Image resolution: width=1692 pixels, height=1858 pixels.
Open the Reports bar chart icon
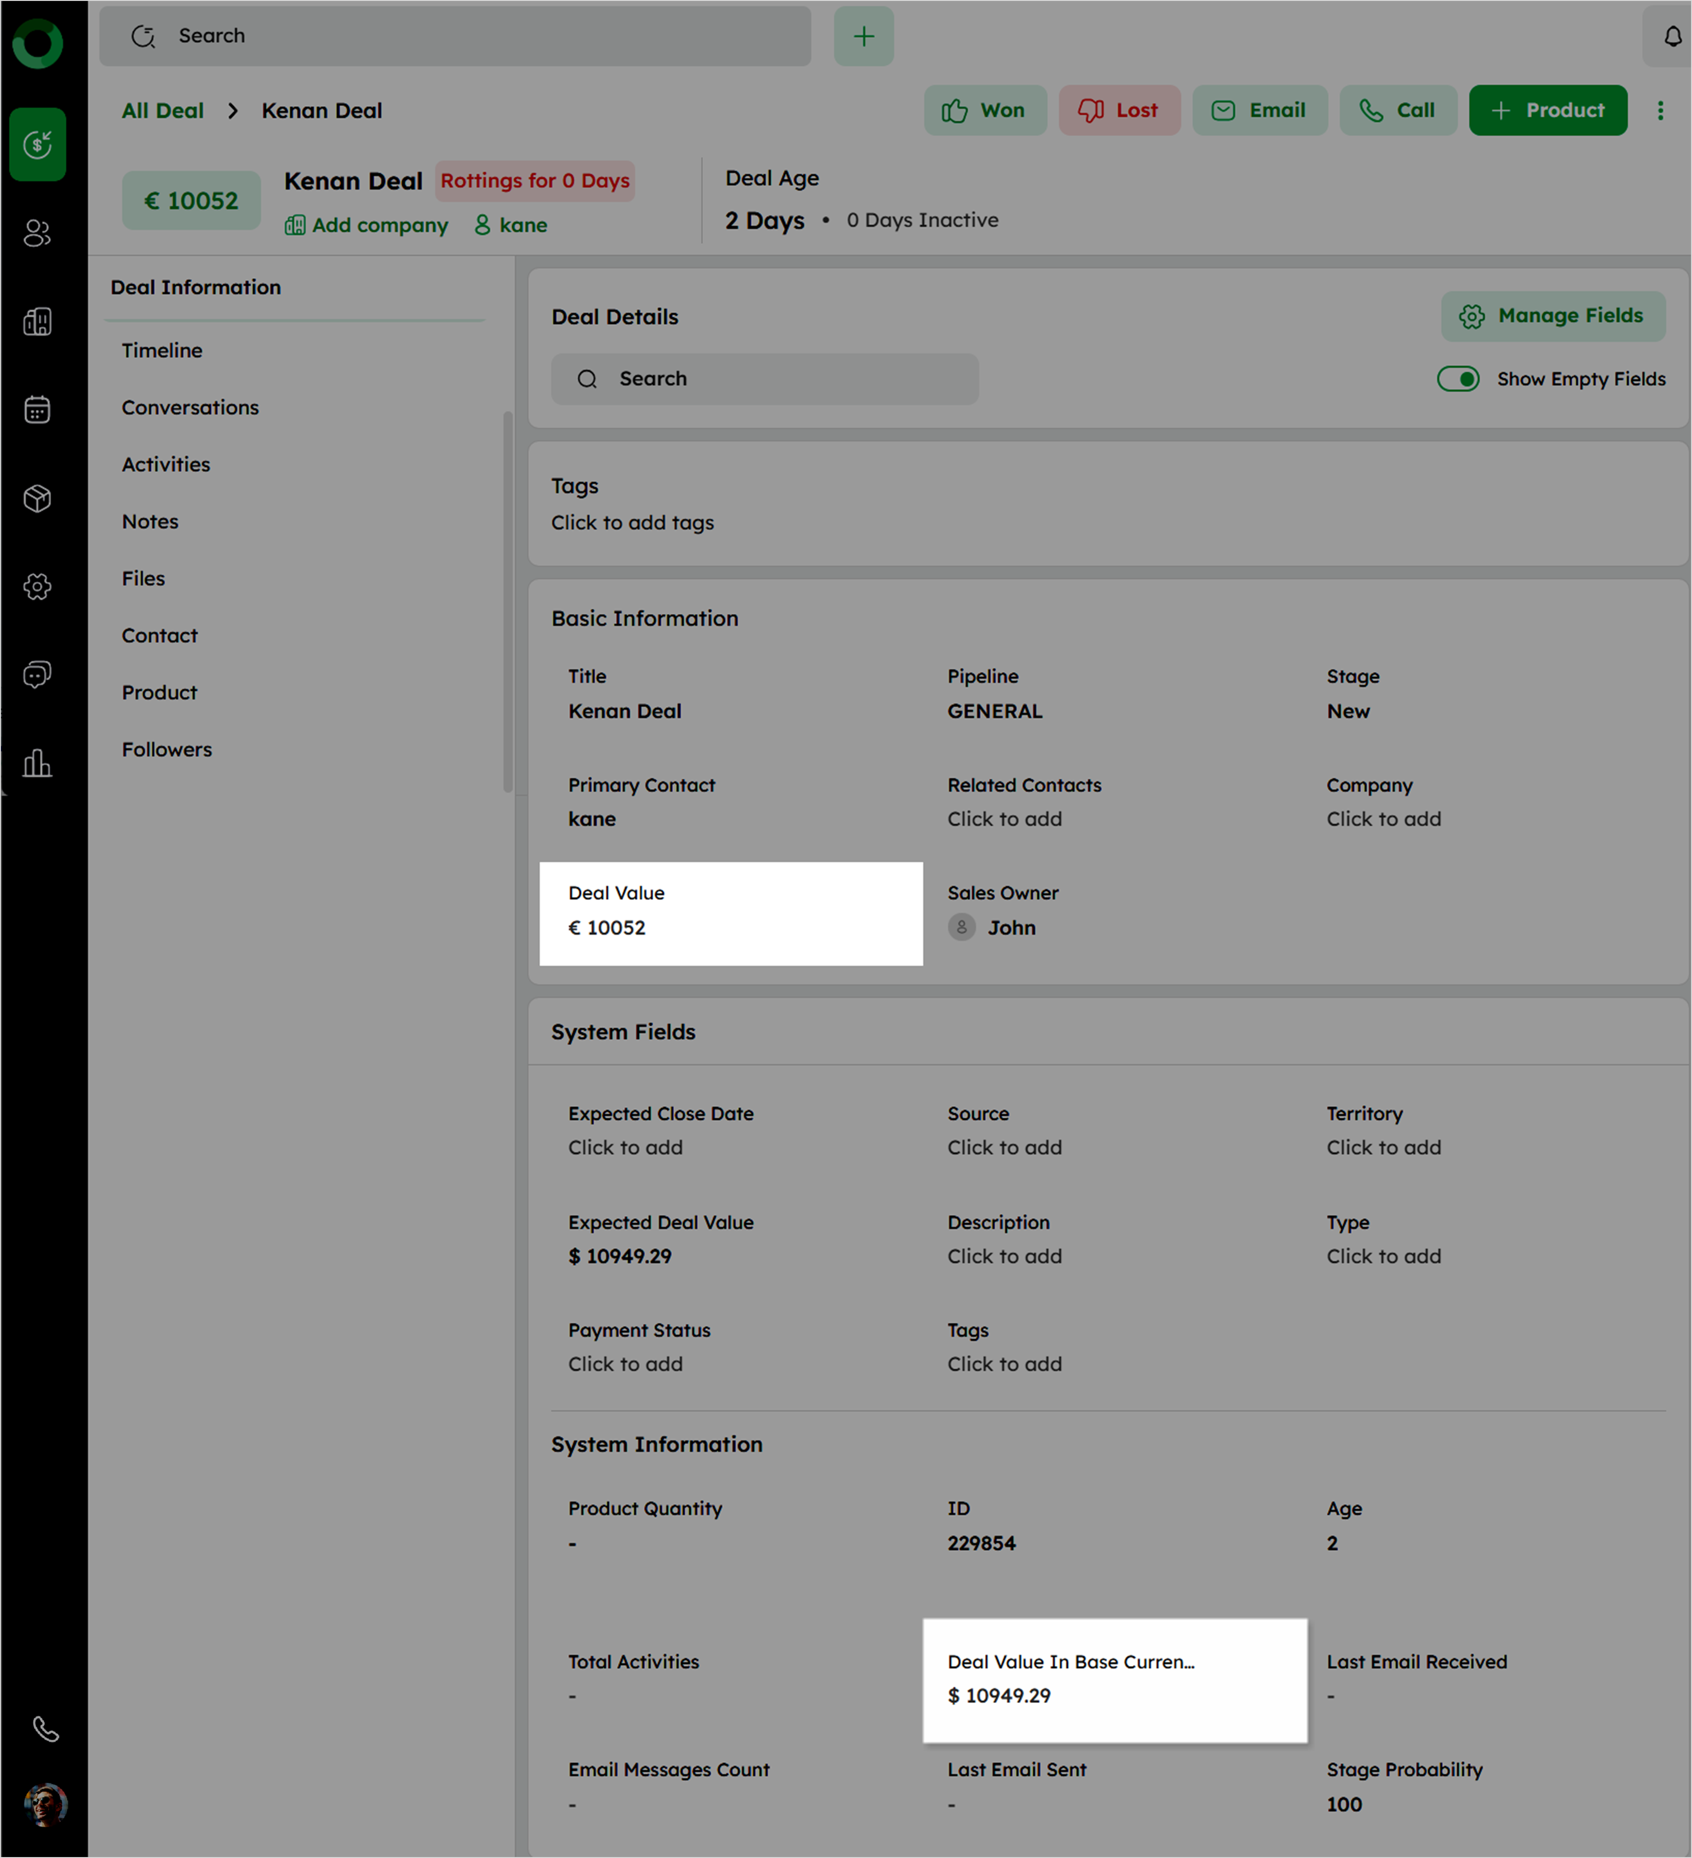[x=37, y=763]
